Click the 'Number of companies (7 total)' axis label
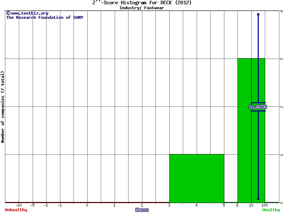 tap(3, 107)
